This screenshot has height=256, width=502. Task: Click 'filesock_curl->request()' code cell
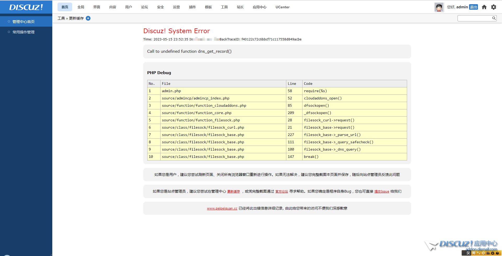[x=355, y=120]
